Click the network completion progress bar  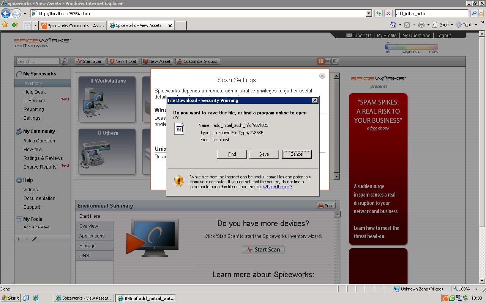click(411, 46)
